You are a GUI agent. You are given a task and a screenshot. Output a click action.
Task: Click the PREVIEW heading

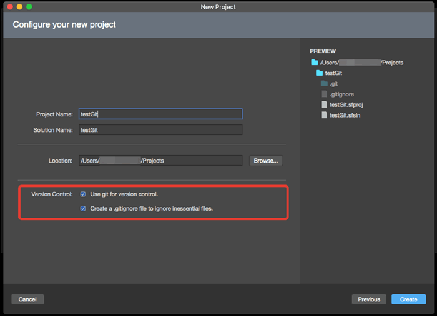[323, 51]
